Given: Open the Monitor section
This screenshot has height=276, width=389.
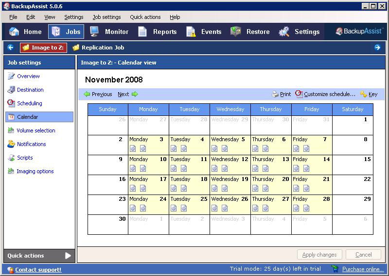Looking at the screenshot, I should click(109, 32).
